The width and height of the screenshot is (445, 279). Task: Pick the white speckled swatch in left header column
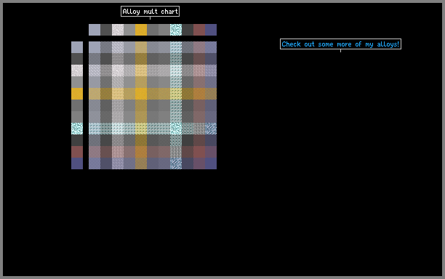(x=77, y=70)
